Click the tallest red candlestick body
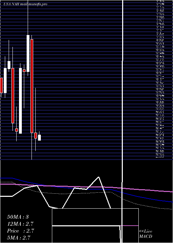The height and width of the screenshot is (243, 173). pos(32,86)
